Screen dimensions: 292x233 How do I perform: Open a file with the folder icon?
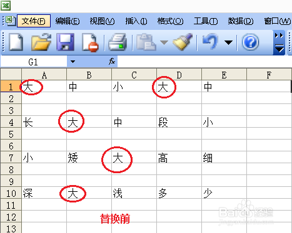point(41,42)
